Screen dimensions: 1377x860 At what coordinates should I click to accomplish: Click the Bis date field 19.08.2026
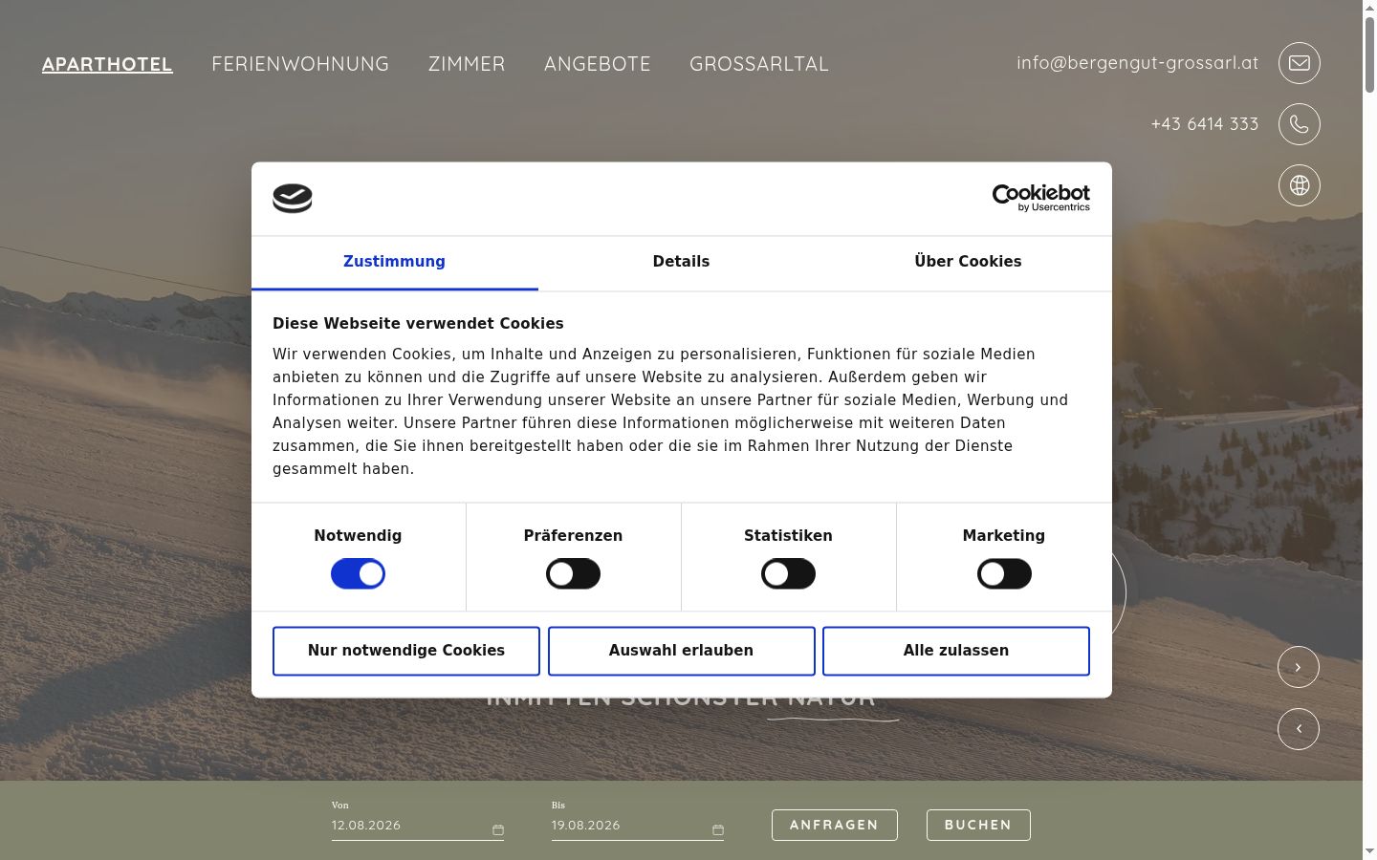point(638,826)
